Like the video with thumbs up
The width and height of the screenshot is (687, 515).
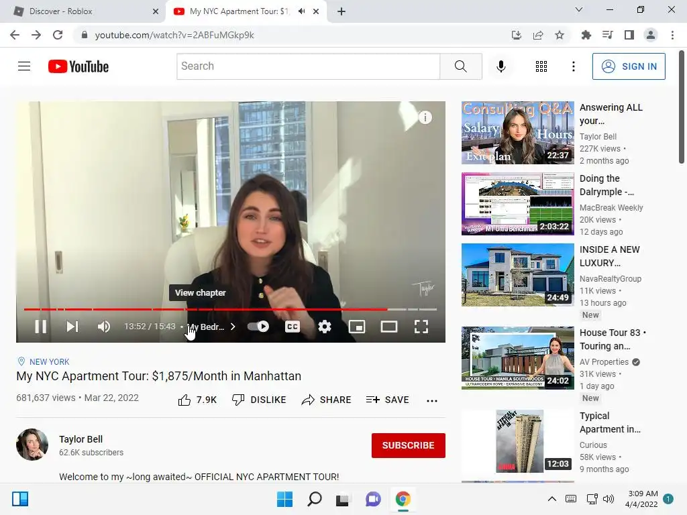click(197, 400)
